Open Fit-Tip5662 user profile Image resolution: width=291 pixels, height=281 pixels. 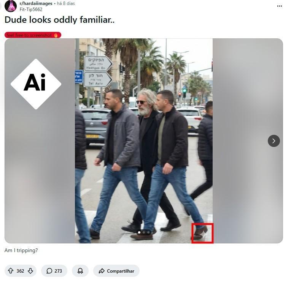point(31,9)
